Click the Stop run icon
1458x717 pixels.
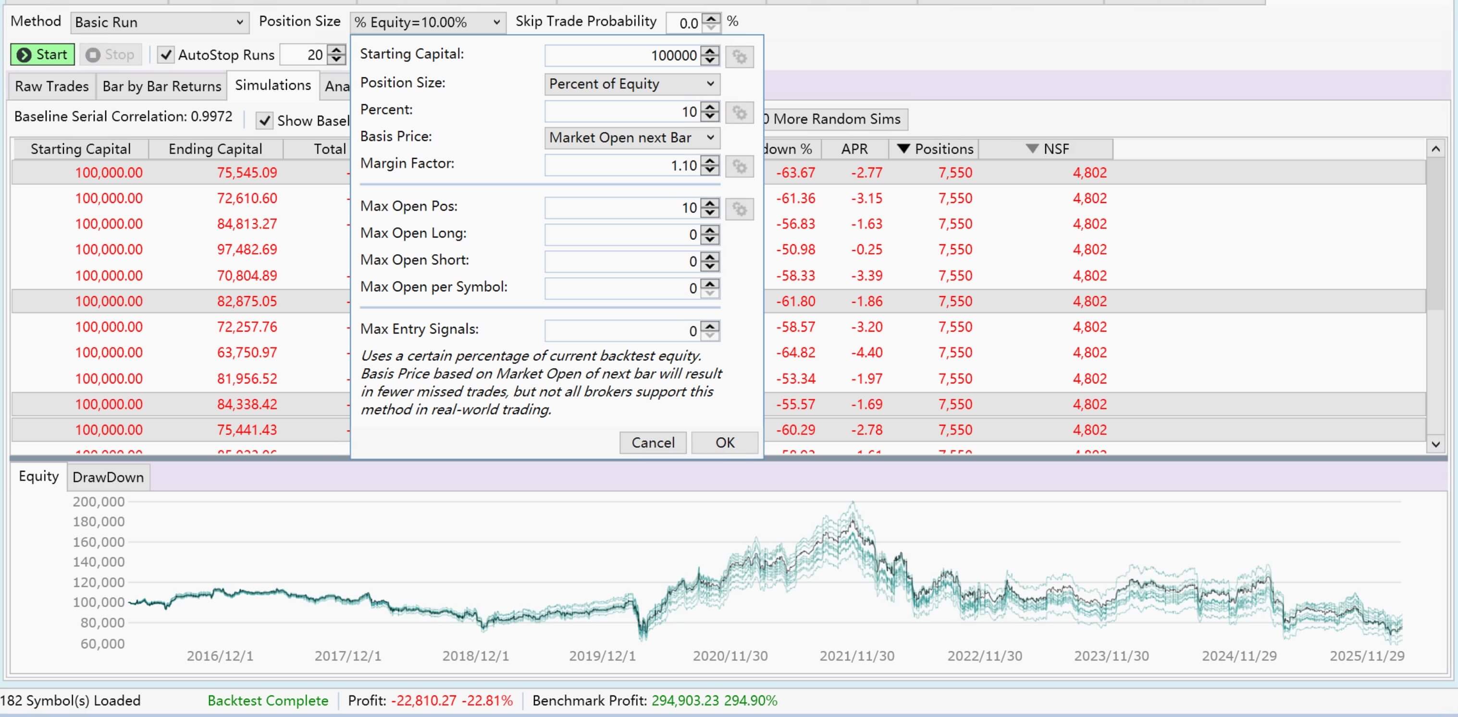coord(93,55)
